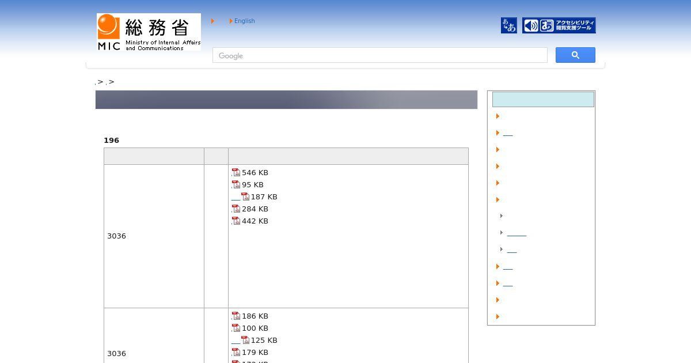The width and height of the screenshot is (691, 363).
Task: Open the font size changer icon
Action: (509, 25)
